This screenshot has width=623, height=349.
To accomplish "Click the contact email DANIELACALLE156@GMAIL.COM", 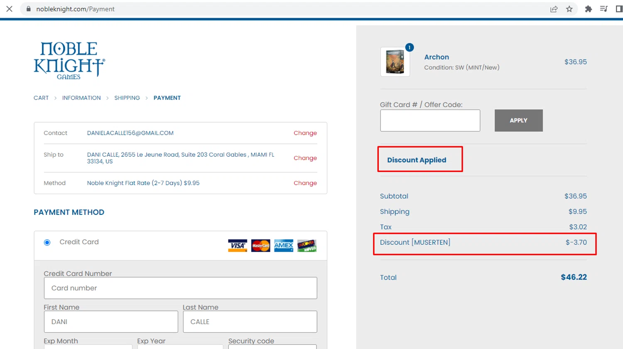I will point(130,133).
